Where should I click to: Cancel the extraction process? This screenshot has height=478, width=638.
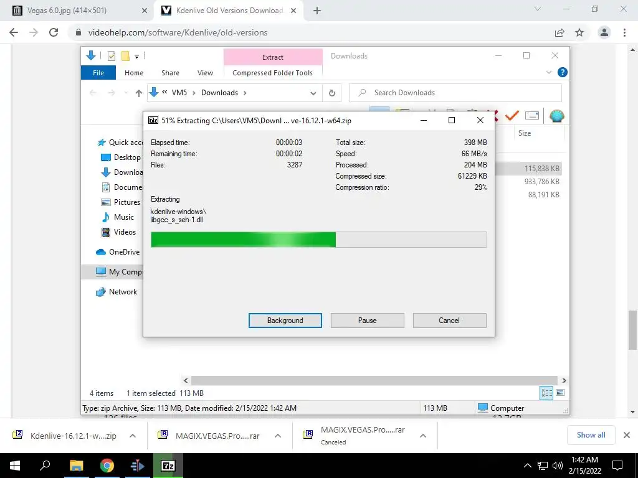(449, 321)
